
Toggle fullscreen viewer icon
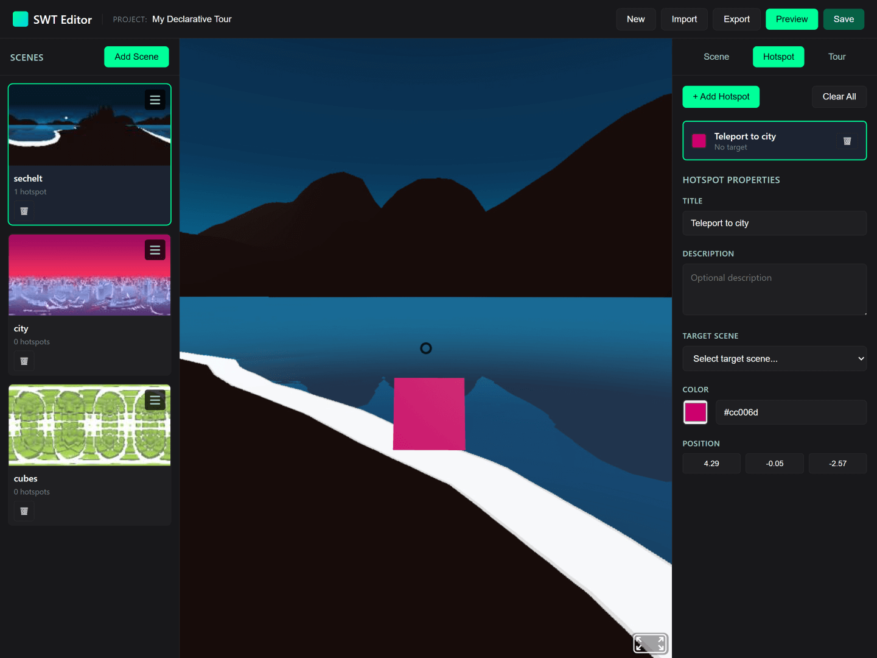tap(651, 643)
